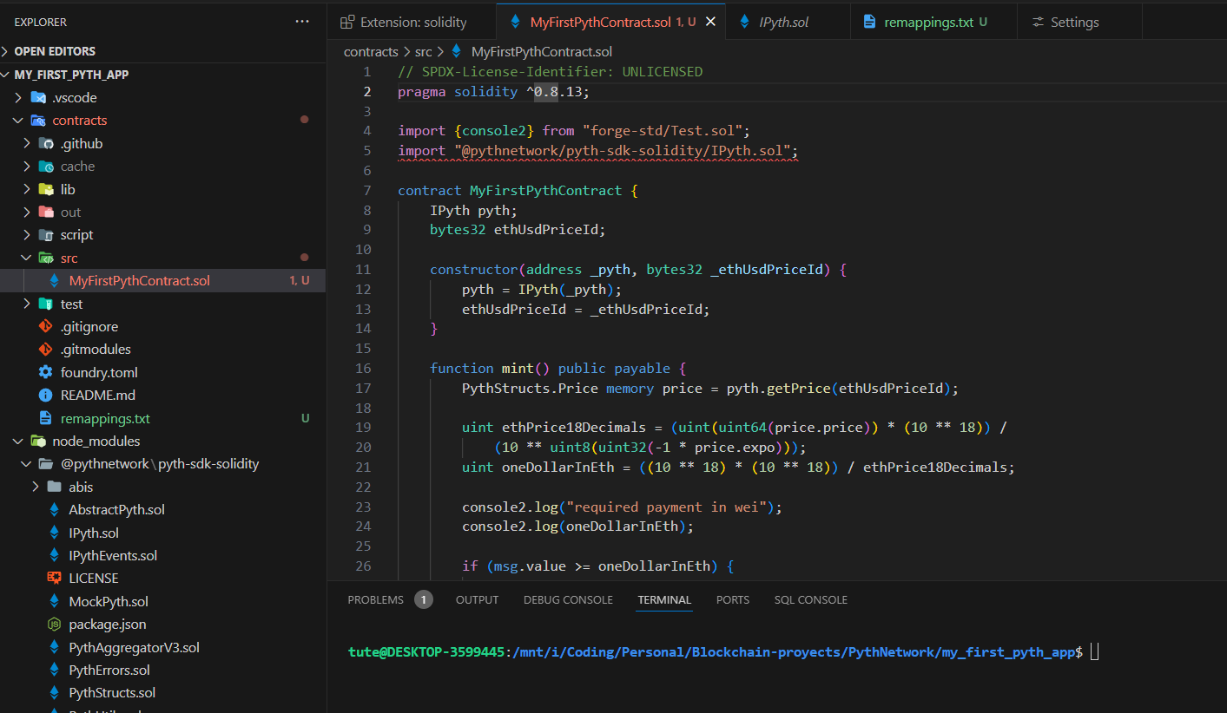Click the package.json Node icon
1227x713 pixels.
(x=54, y=624)
